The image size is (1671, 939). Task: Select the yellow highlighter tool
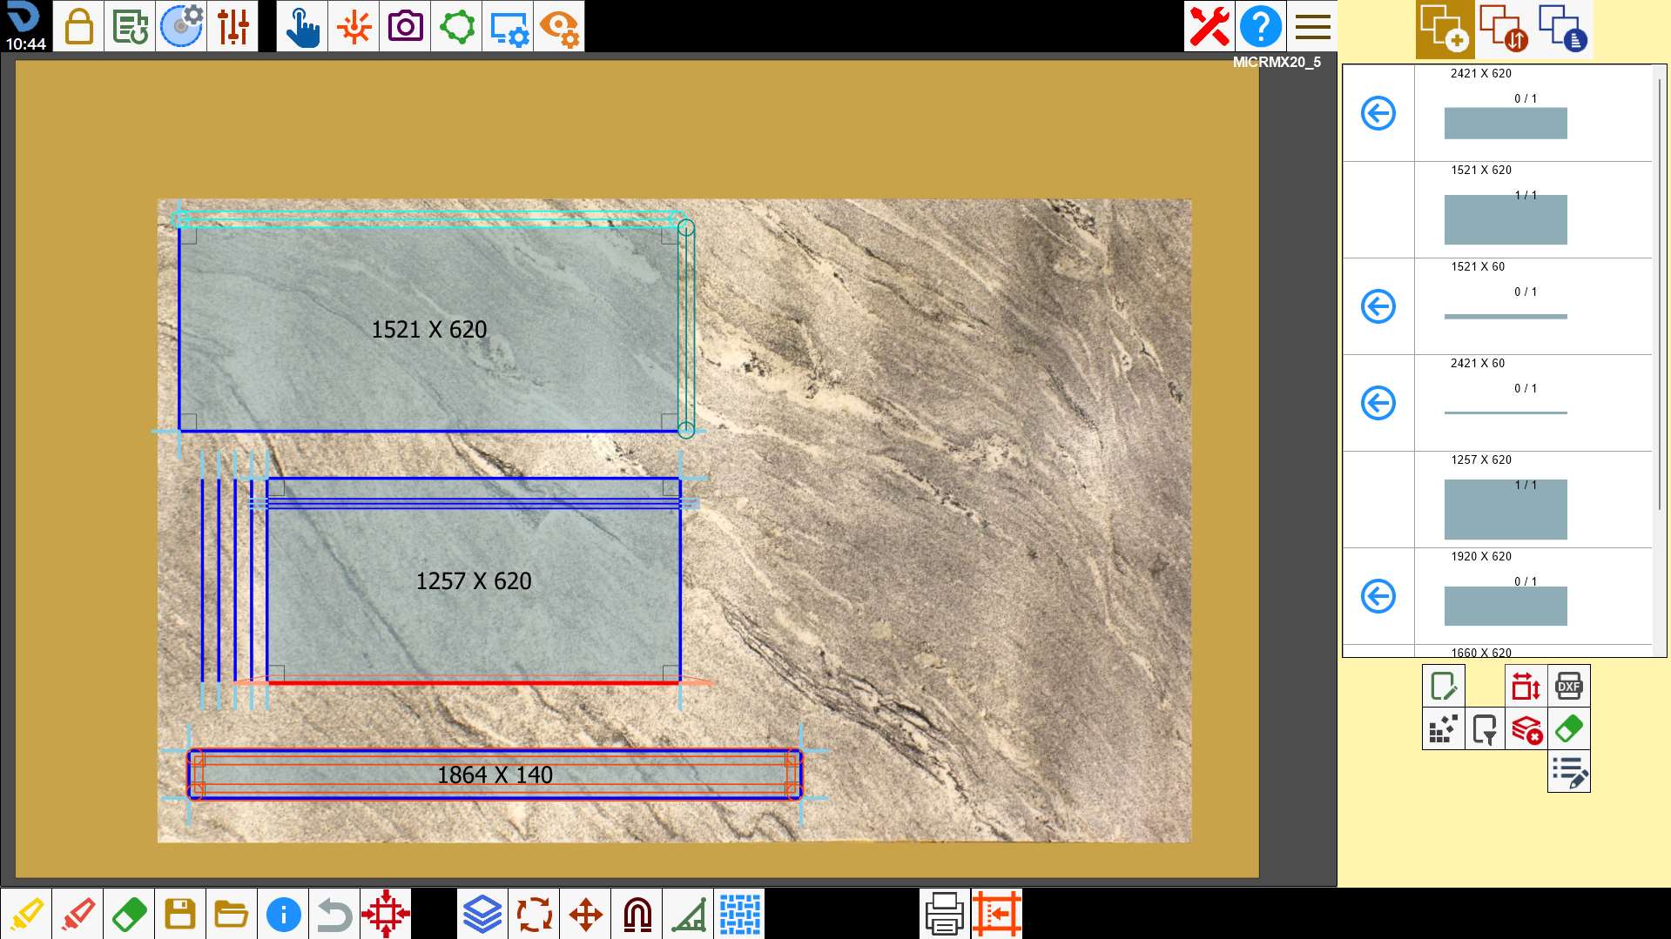(x=26, y=914)
